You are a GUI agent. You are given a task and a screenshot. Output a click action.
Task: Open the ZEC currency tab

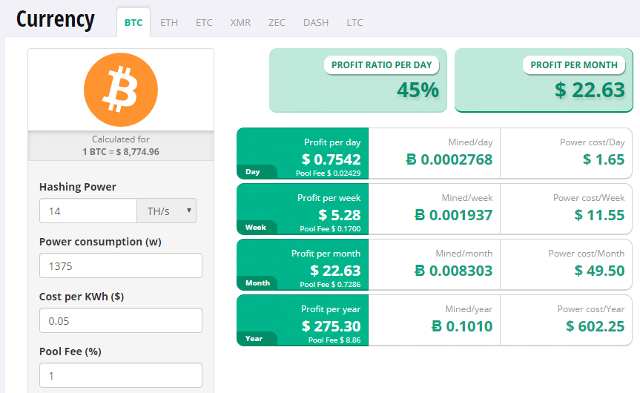tap(277, 22)
